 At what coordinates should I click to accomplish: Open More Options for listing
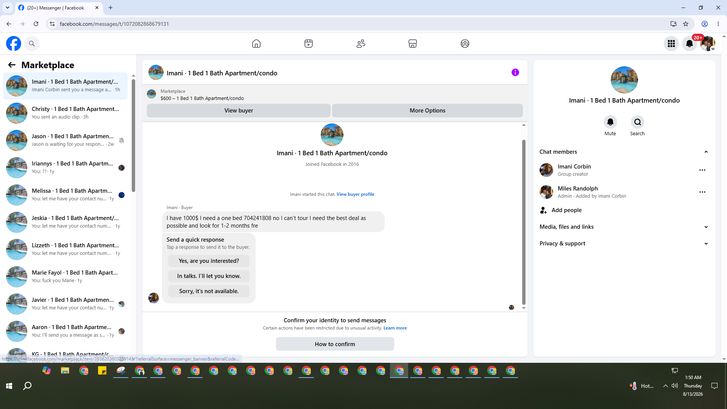pyautogui.click(x=427, y=111)
